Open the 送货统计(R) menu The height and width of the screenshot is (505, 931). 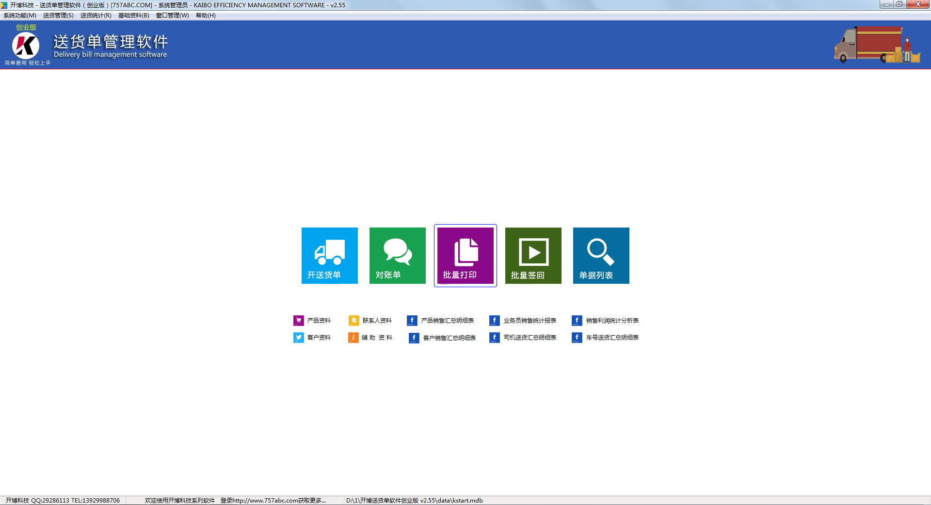96,16
